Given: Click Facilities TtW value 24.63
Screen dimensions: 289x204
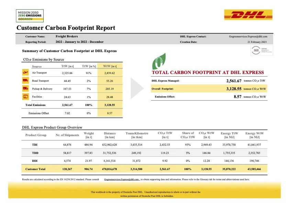Looking at the screenshot, I should pos(67,97).
